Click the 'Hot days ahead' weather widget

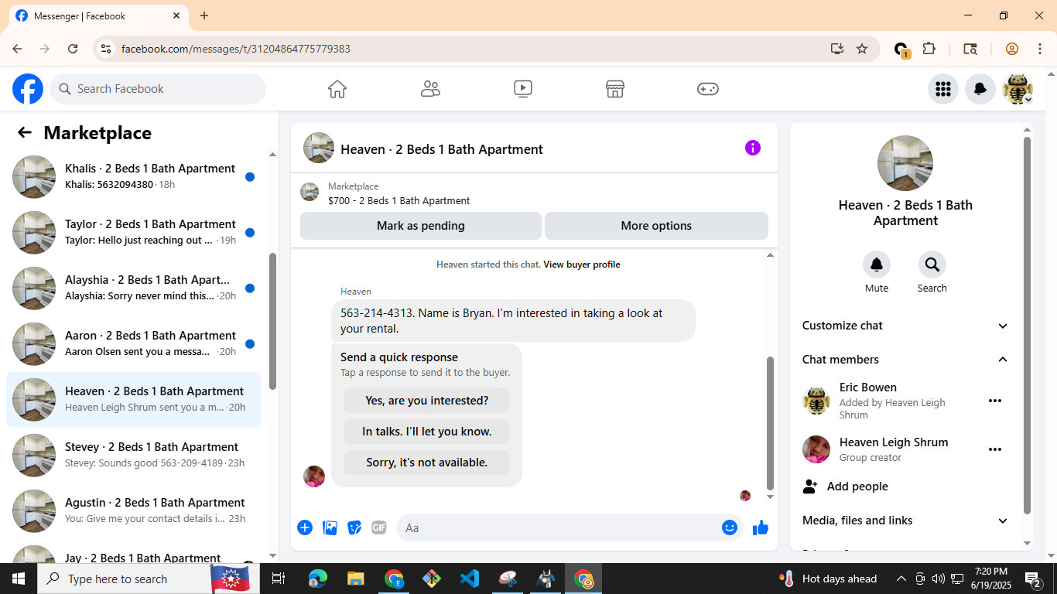point(828,579)
